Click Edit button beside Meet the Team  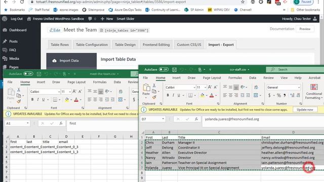(x=55, y=30)
